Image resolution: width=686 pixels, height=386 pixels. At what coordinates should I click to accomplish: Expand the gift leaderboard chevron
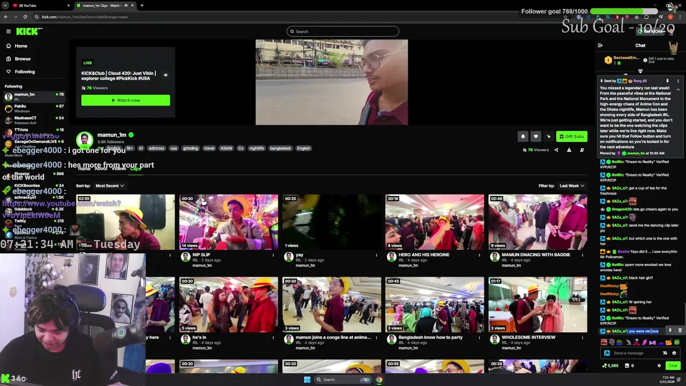tap(640, 71)
